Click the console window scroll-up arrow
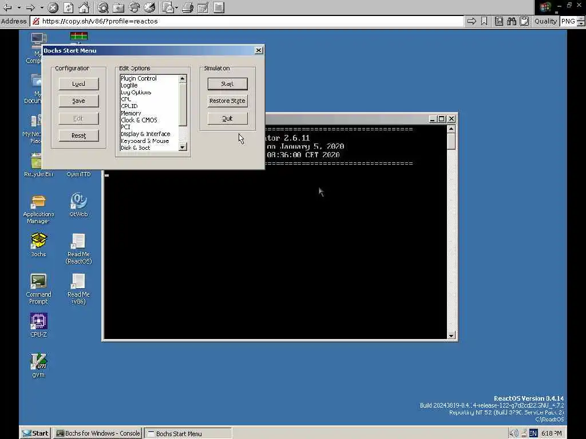 (x=451, y=129)
